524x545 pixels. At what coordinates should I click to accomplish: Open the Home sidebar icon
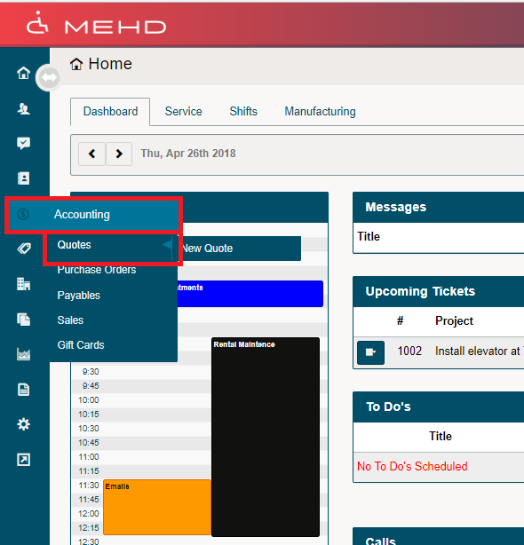24,73
